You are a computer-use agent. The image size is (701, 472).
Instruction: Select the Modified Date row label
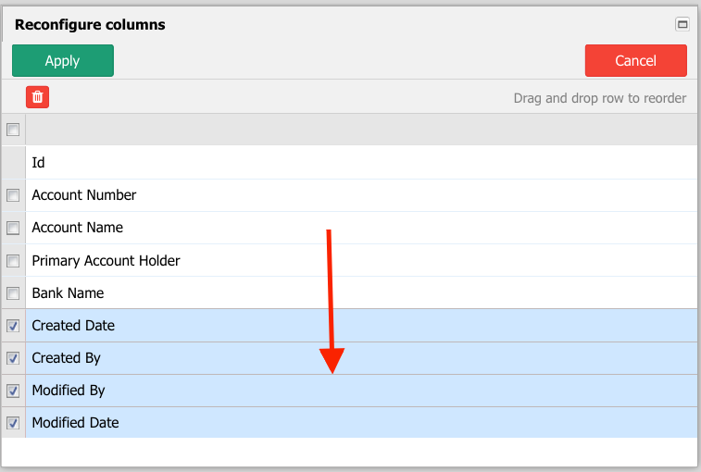click(76, 422)
